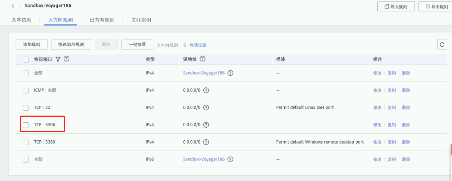The width and height of the screenshot is (452, 181).
Task: Refresh the inbound rules list
Action: [442, 45]
